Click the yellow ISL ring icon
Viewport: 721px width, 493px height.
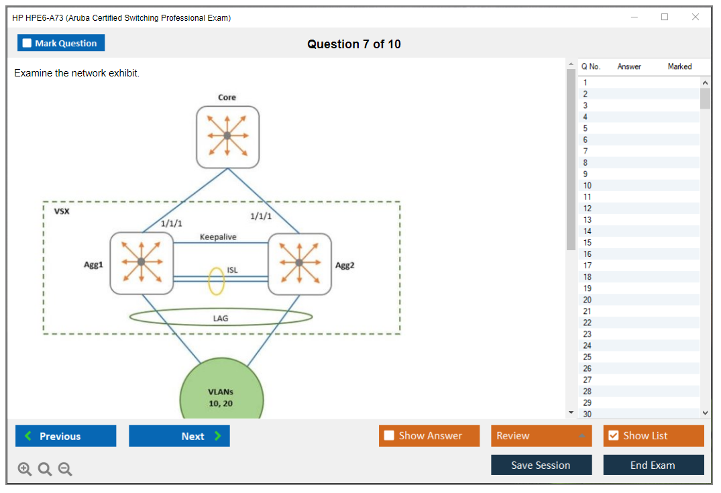tap(216, 281)
